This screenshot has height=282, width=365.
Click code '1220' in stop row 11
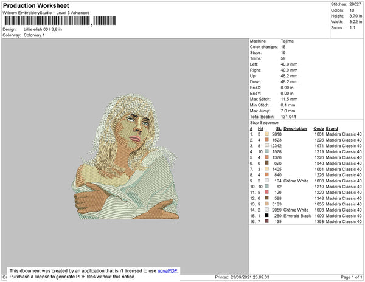[x=319, y=192]
